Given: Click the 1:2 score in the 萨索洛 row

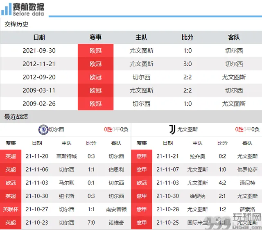Looking at the screenshot, I should coord(222,209).
